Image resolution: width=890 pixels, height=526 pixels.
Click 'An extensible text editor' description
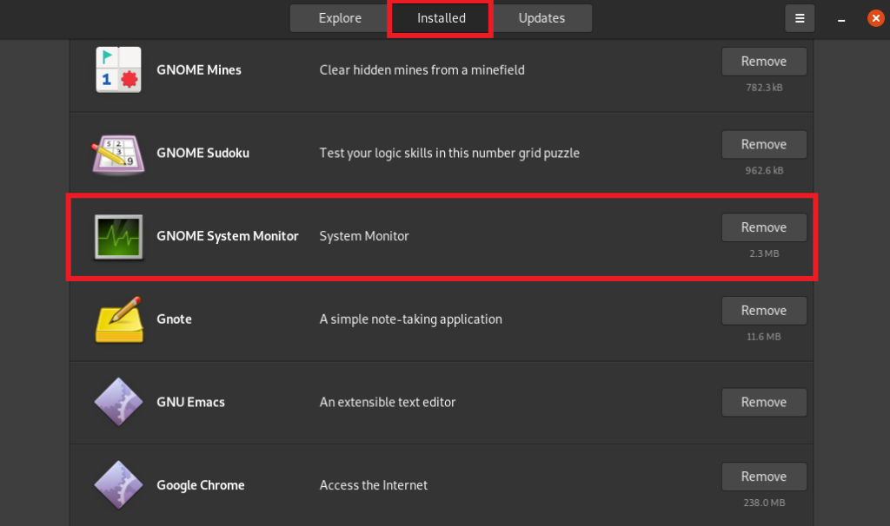pyautogui.click(x=387, y=402)
